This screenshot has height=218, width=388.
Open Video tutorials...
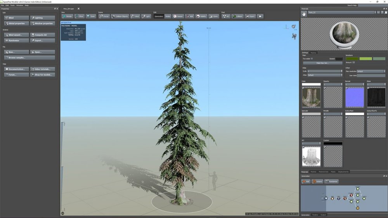[43, 69]
